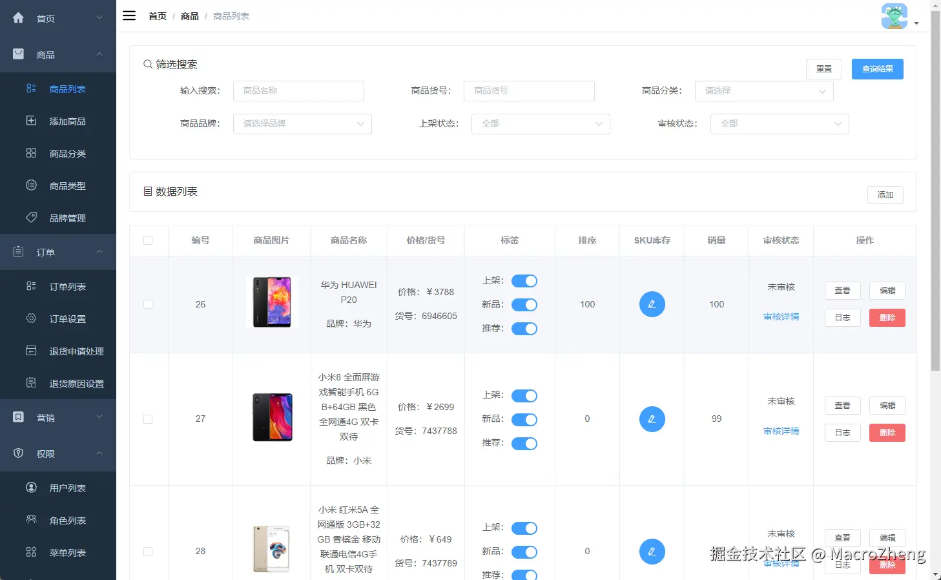Image resolution: width=941 pixels, height=580 pixels.
Task: Open the 上架状态 dropdown
Action: pos(541,124)
